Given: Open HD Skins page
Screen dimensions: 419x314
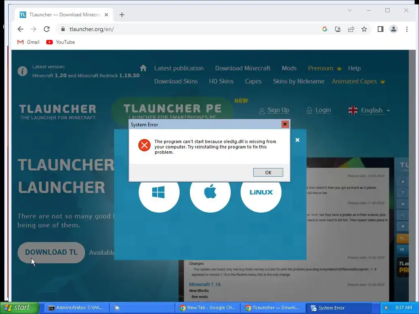Looking at the screenshot, I should pyautogui.click(x=221, y=81).
